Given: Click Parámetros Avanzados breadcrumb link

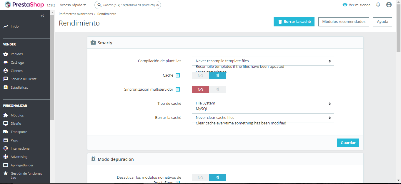Looking at the screenshot, I should click(76, 14).
